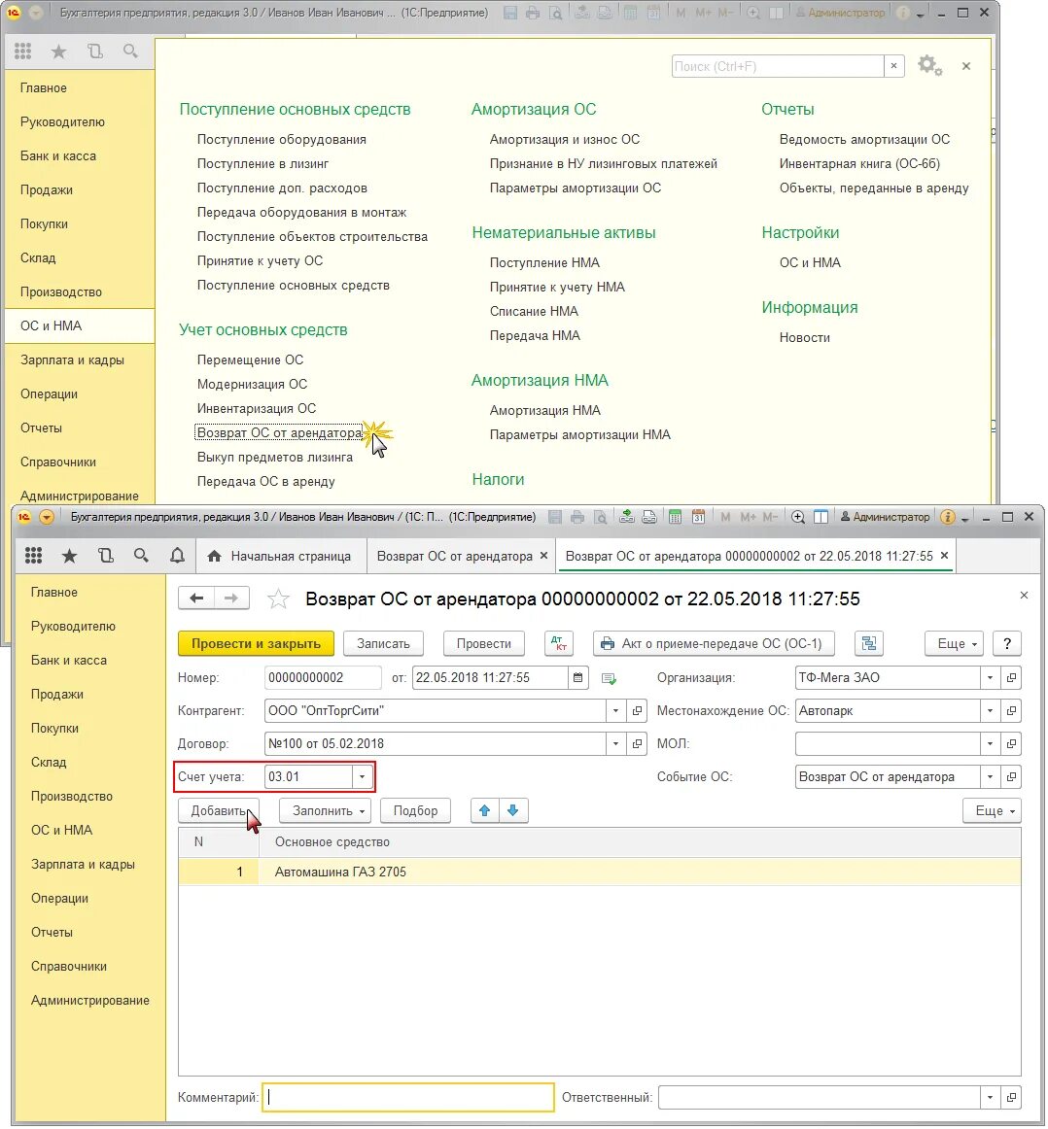Open Контрагент card icon
This screenshot has height=1129, width=1048.
[637, 710]
